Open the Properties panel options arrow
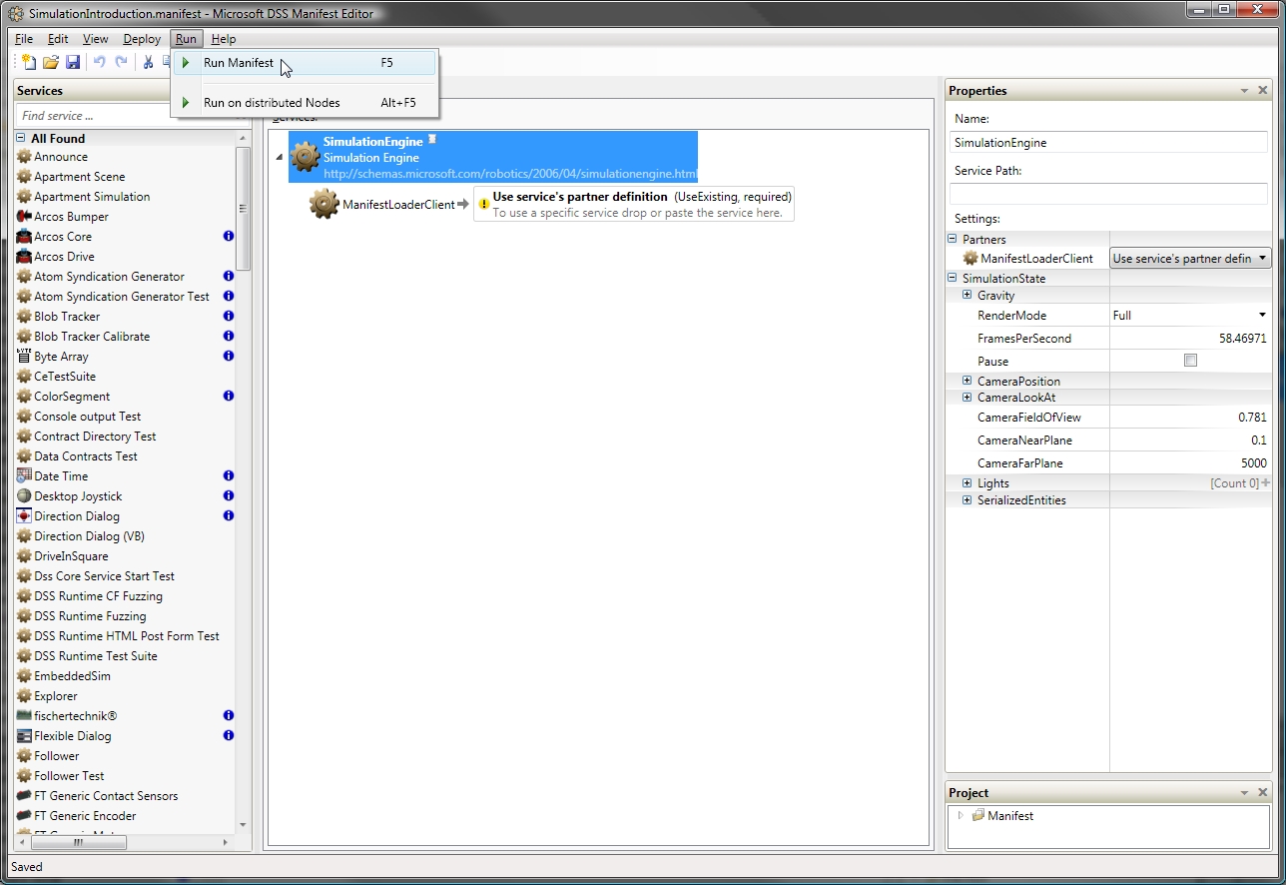The width and height of the screenshot is (1286, 885). 1244,91
